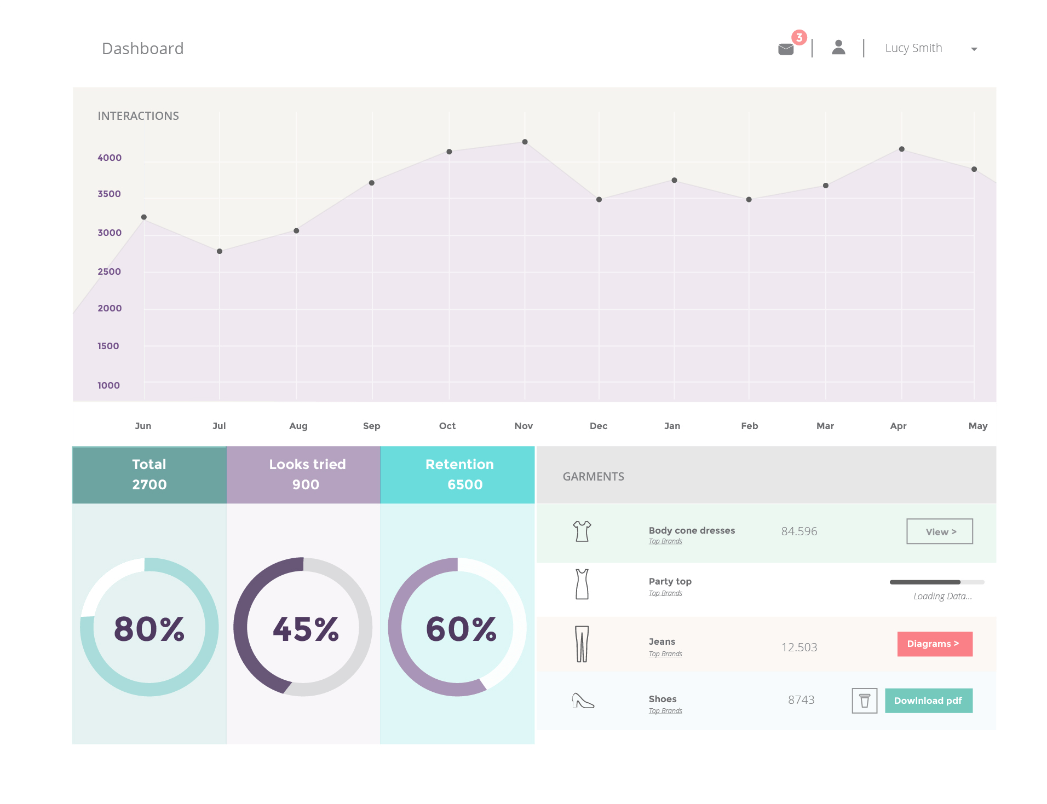Click the jeans trousers icon
1047x804 pixels.
coord(582,644)
